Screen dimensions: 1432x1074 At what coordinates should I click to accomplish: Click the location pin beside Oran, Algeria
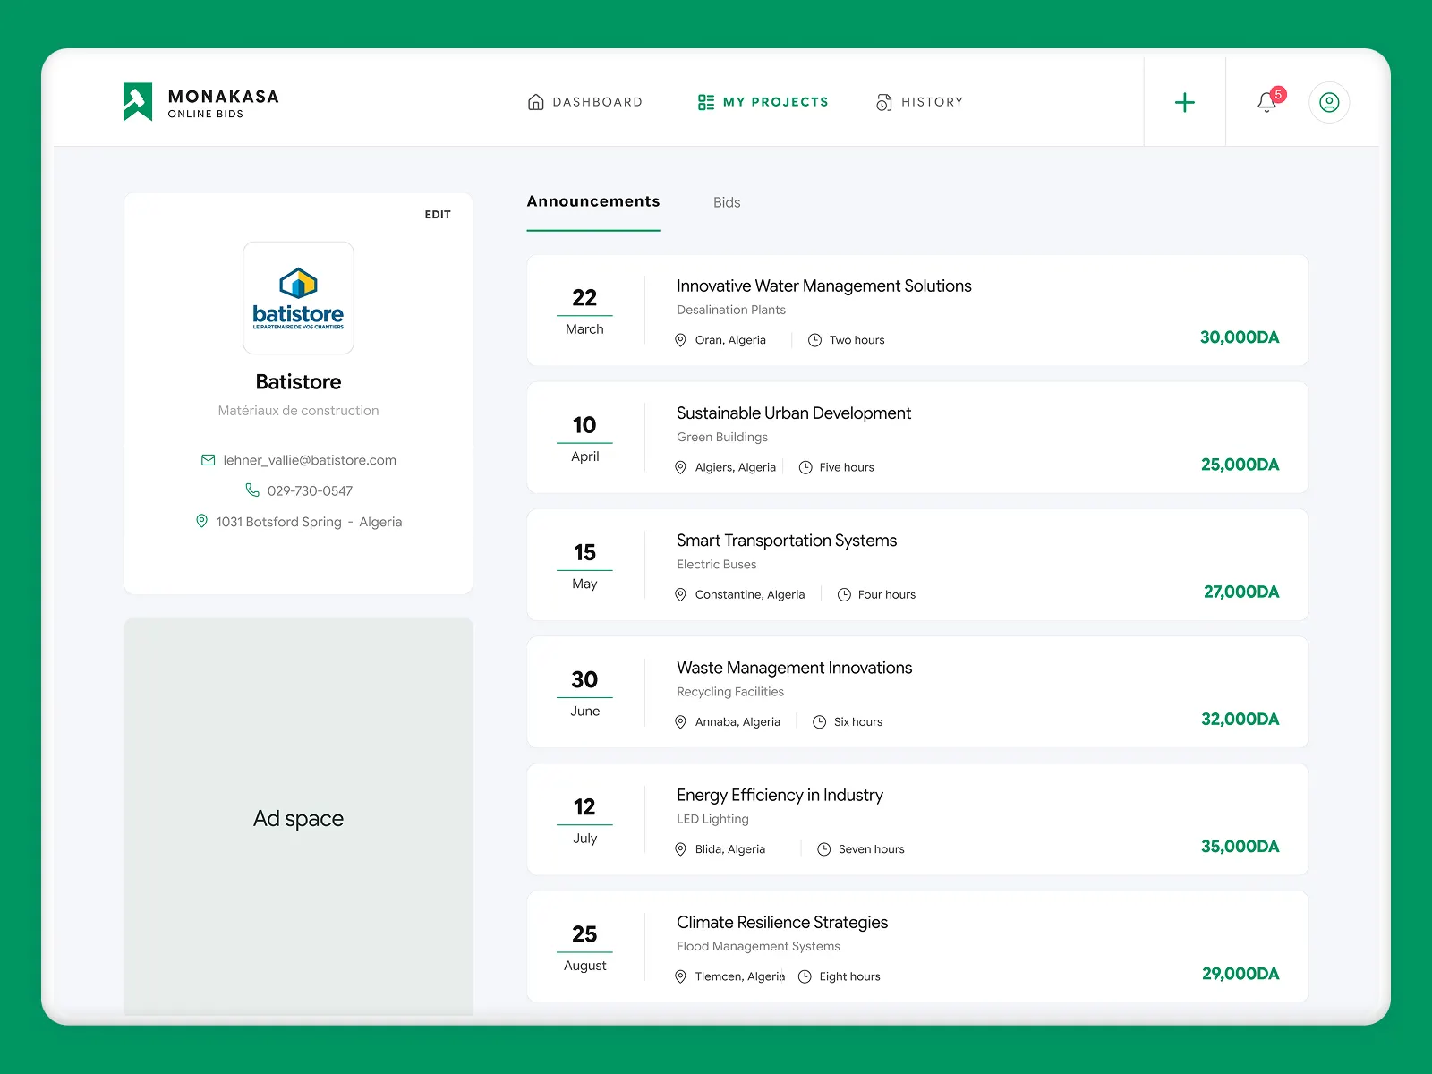[680, 340]
